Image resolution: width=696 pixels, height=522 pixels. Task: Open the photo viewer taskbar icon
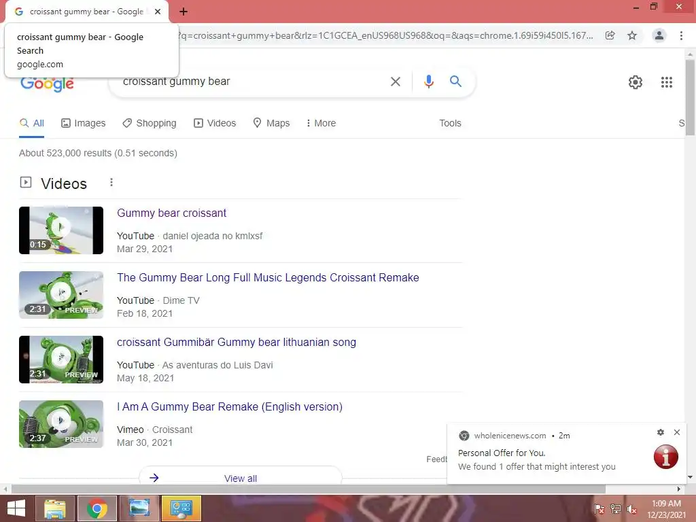point(139,508)
